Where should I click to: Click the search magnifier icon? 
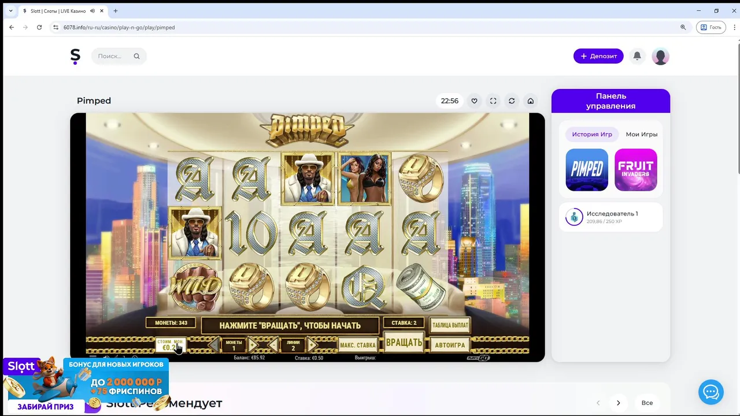click(136, 56)
